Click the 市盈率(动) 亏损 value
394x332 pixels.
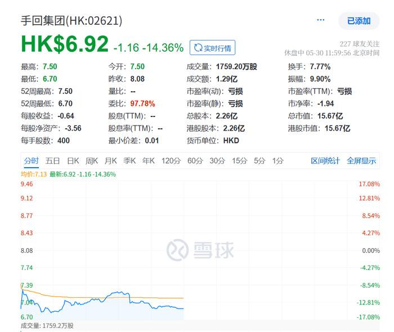pos(235,91)
